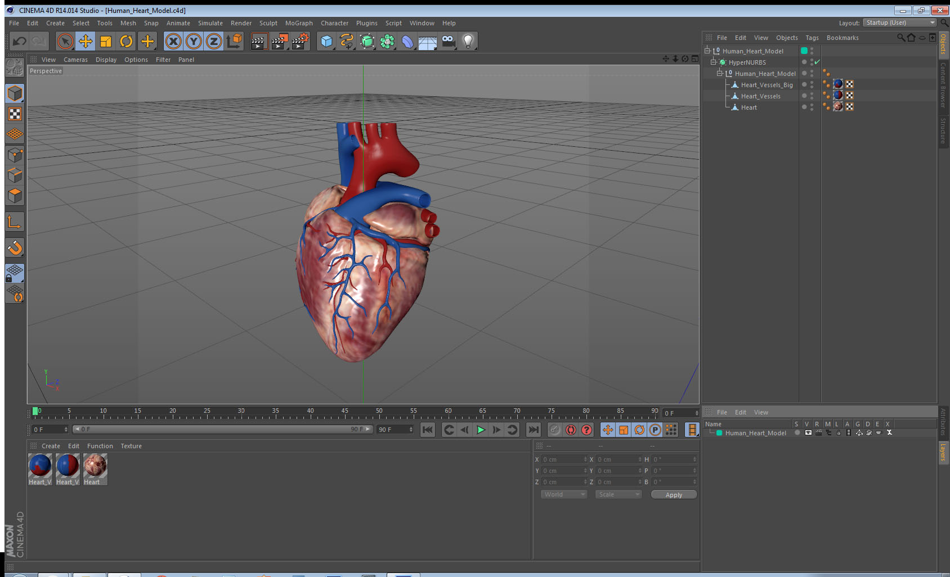
Task: Add a HyperNURBS generator icon
Action: click(367, 41)
